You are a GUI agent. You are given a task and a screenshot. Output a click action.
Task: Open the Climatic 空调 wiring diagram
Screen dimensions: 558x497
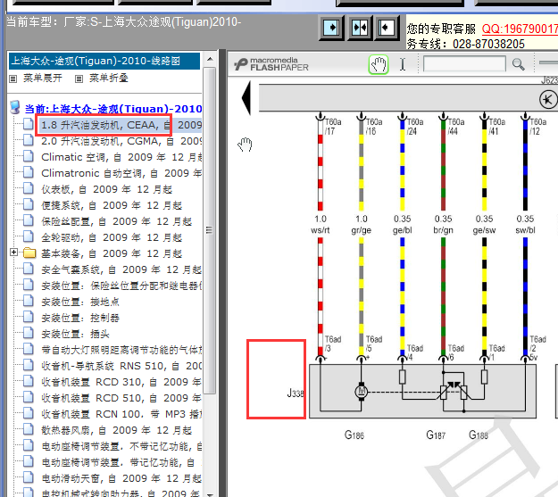click(x=121, y=157)
